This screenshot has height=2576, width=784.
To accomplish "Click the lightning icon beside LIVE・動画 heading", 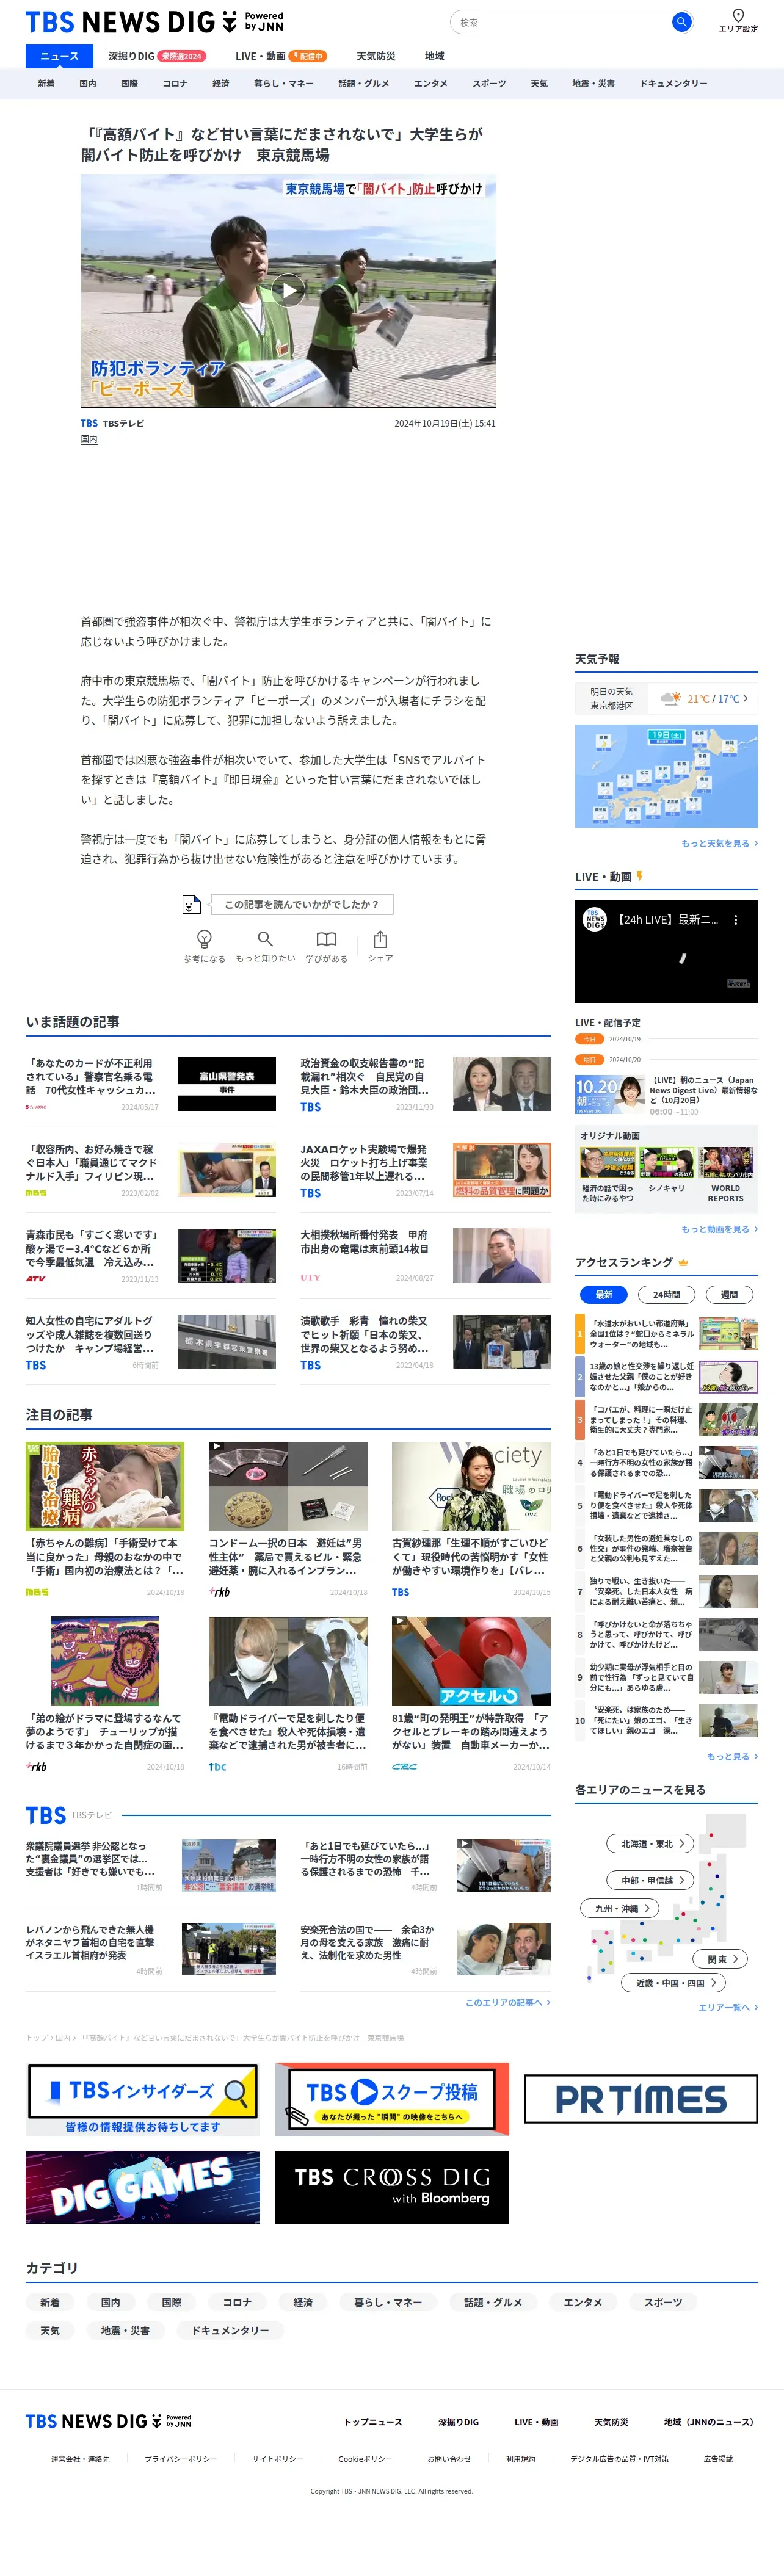I will (x=639, y=876).
